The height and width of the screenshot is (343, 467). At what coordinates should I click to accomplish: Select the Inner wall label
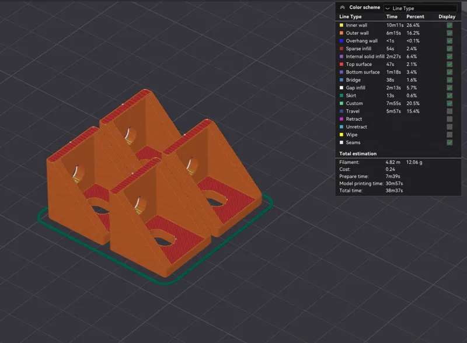357,25
